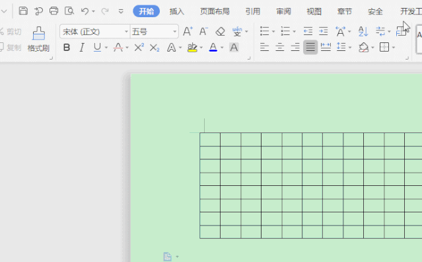Click the Print icon
The image size is (422, 262).
[54, 11]
